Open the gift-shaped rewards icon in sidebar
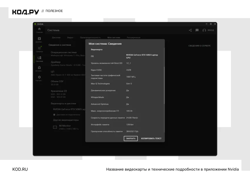The width and height of the screenshot is (250, 178). coord(39,67)
